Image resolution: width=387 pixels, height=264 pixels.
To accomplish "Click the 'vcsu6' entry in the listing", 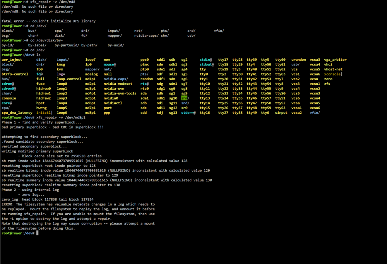I will click(x=315, y=108).
